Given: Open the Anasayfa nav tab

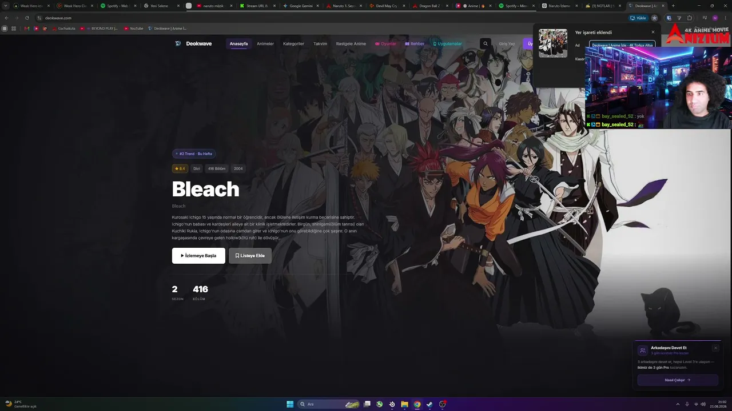Looking at the screenshot, I should pyautogui.click(x=238, y=43).
